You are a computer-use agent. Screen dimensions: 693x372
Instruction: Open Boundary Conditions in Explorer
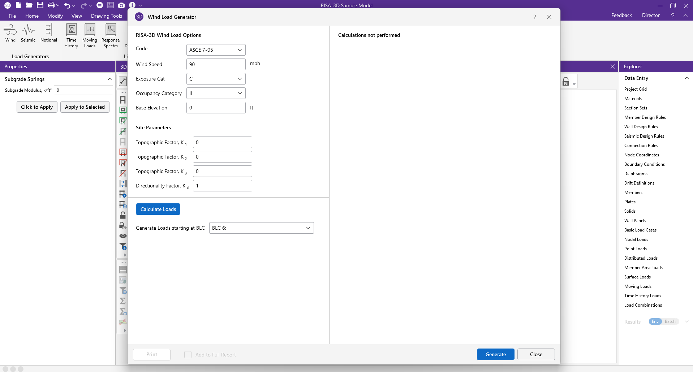point(645,164)
